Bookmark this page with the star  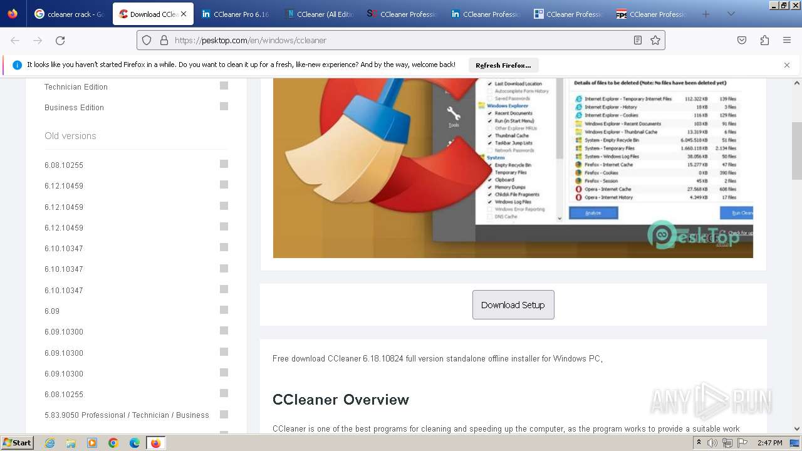coord(655,40)
